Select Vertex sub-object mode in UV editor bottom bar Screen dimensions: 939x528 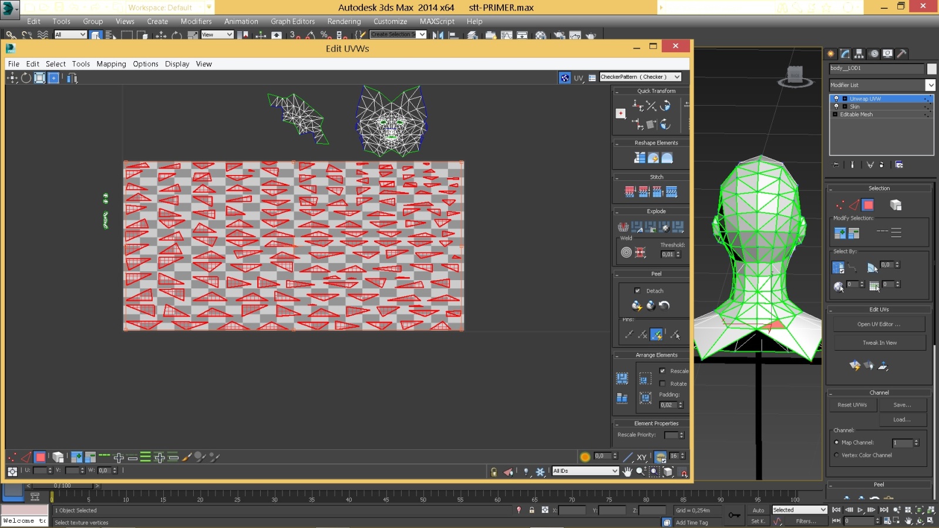12,457
